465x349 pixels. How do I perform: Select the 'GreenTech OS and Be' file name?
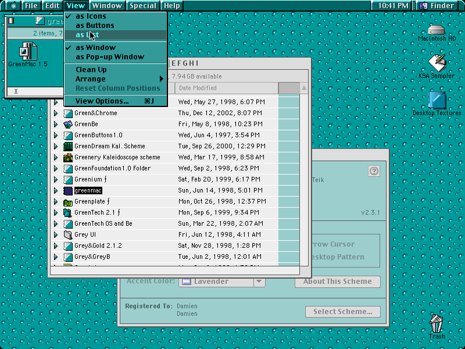[x=103, y=224]
